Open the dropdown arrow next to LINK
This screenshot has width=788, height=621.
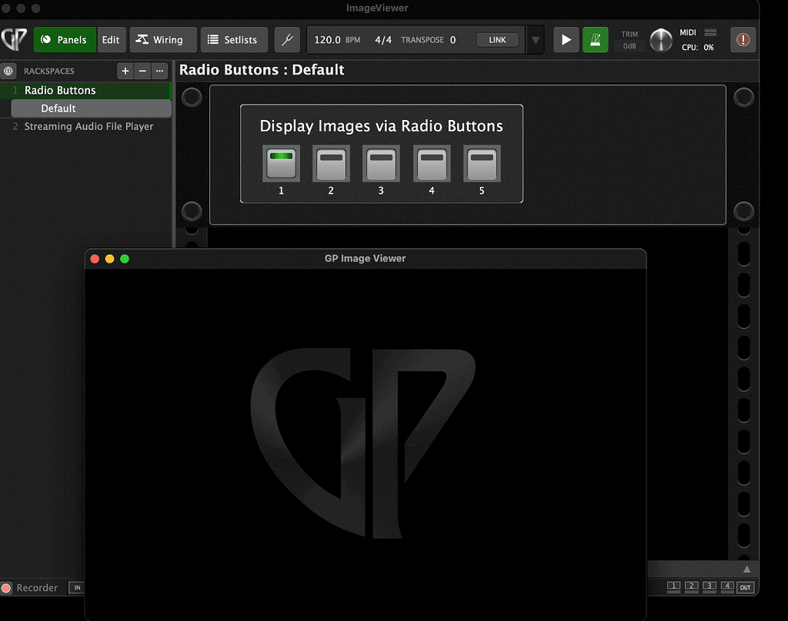click(535, 39)
